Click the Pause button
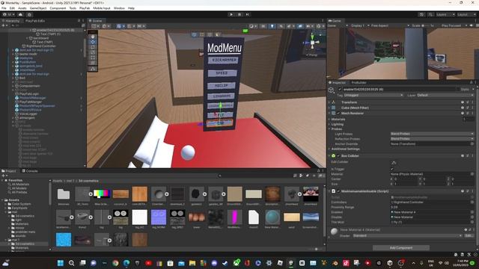Viewport: 479px width, 269px height. 239,14
